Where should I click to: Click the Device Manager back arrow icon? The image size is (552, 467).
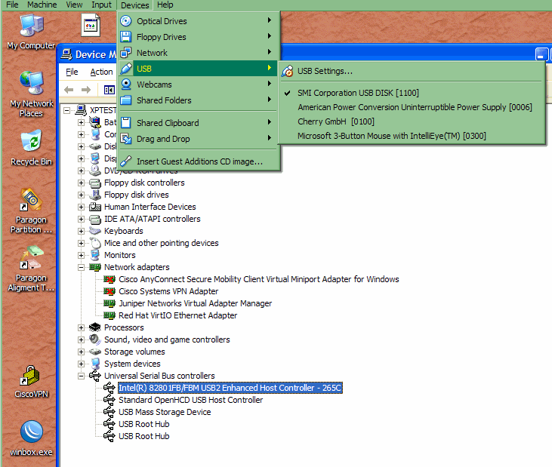click(x=69, y=90)
